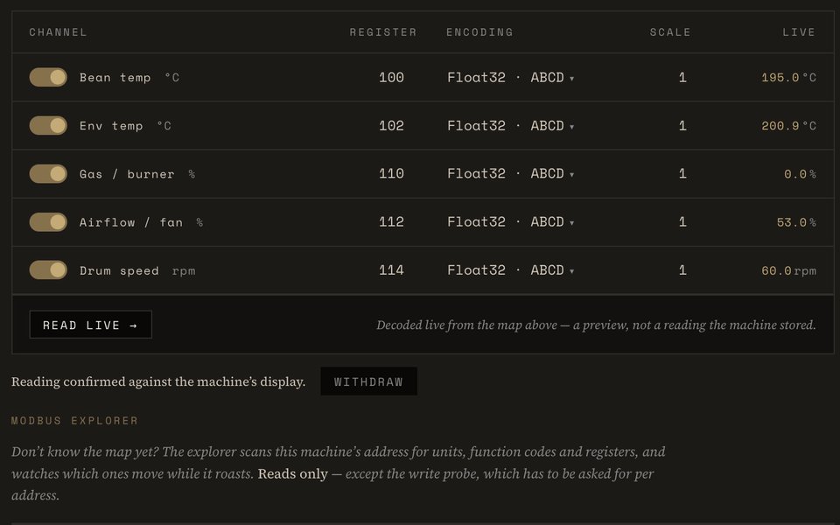Disable the Bean temp channel toggle
This screenshot has width=840, height=525.
tap(48, 77)
